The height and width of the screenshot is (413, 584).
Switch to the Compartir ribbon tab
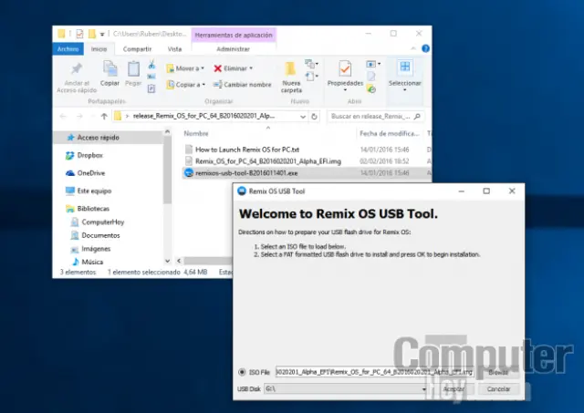point(137,48)
